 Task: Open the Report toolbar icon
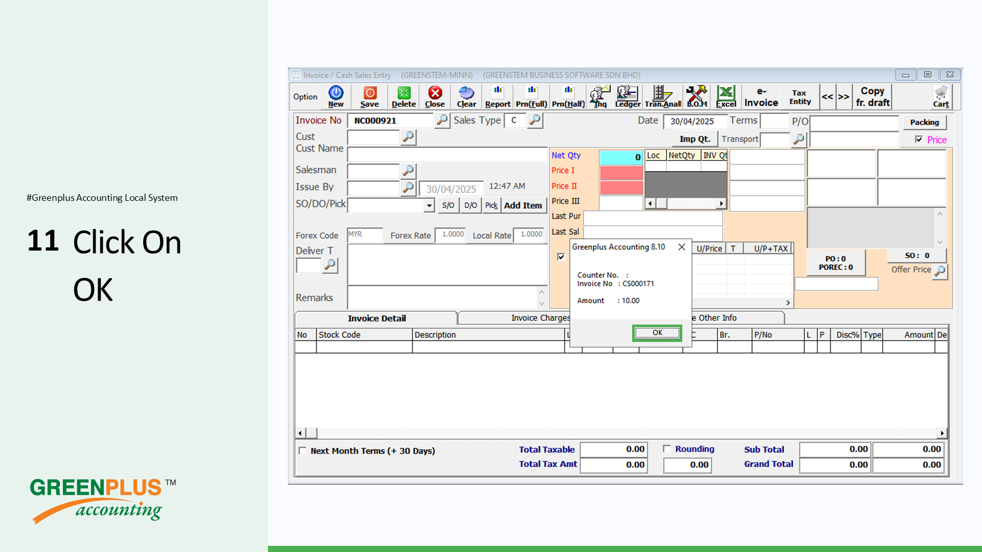click(498, 97)
